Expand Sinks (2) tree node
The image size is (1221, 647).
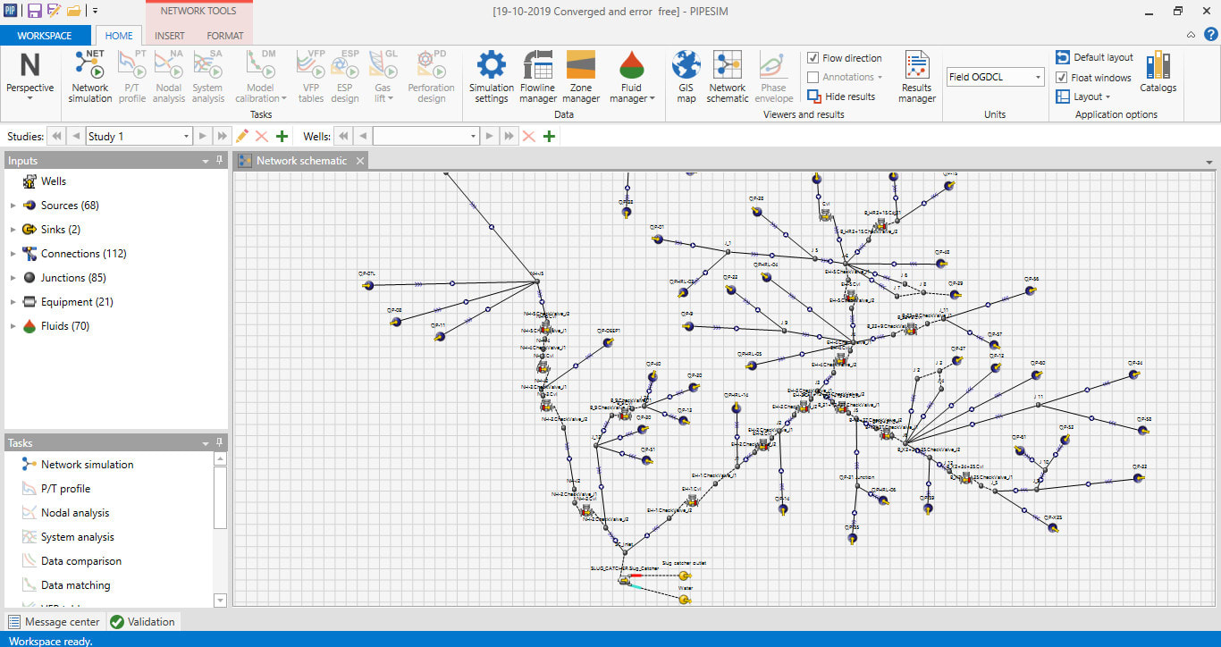(13, 230)
